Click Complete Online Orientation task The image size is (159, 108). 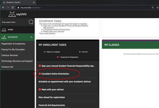point(55,74)
